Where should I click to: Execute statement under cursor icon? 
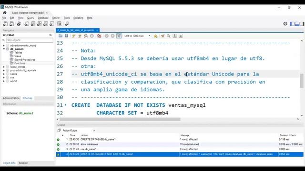80,36
